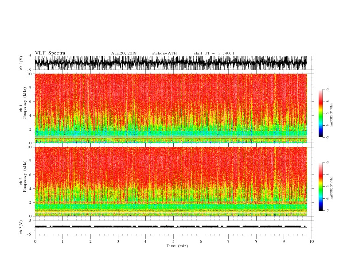
Task: Click the 'ch.3(V)' axis label
Action: (21, 227)
